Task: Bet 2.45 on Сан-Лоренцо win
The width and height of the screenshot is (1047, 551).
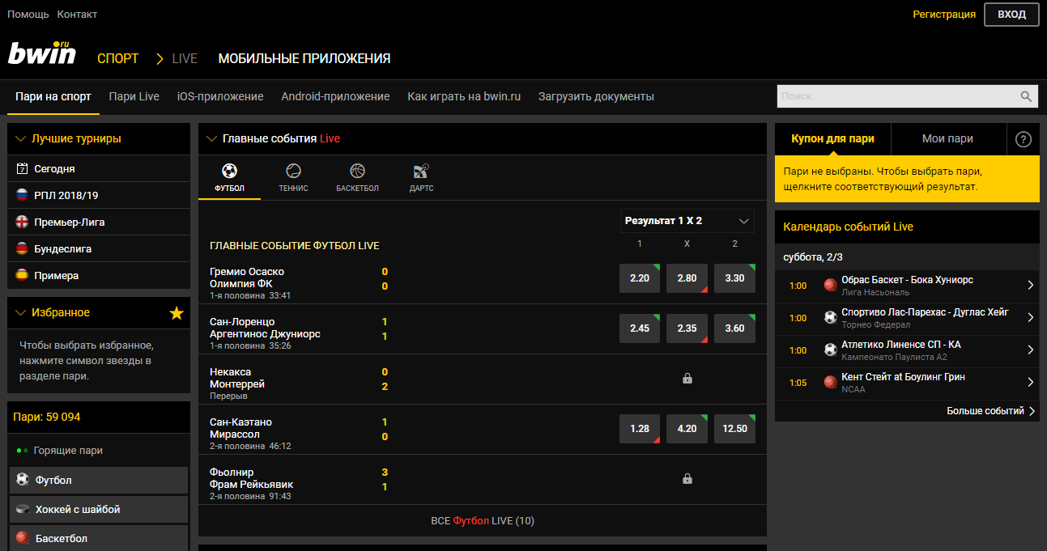Action: [640, 328]
